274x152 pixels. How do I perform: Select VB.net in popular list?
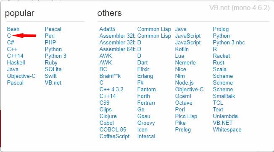(53, 83)
